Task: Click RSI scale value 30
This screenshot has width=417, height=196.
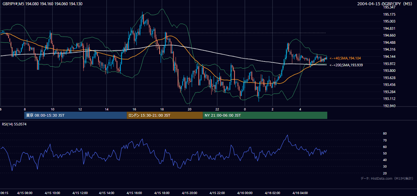Action: tap(385, 167)
